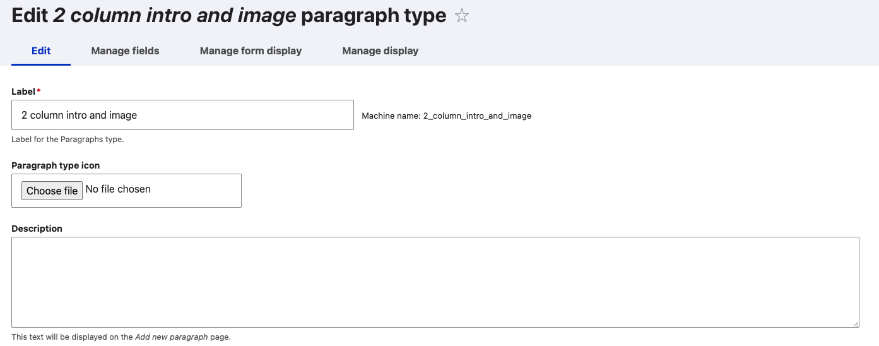Click the italic 'Add new paragraph' text

pyautogui.click(x=171, y=337)
